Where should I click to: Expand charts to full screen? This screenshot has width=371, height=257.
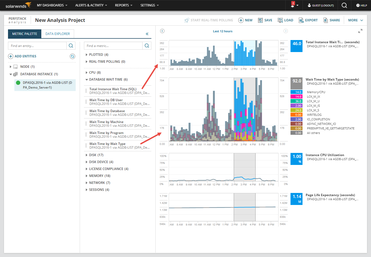pos(360,31)
